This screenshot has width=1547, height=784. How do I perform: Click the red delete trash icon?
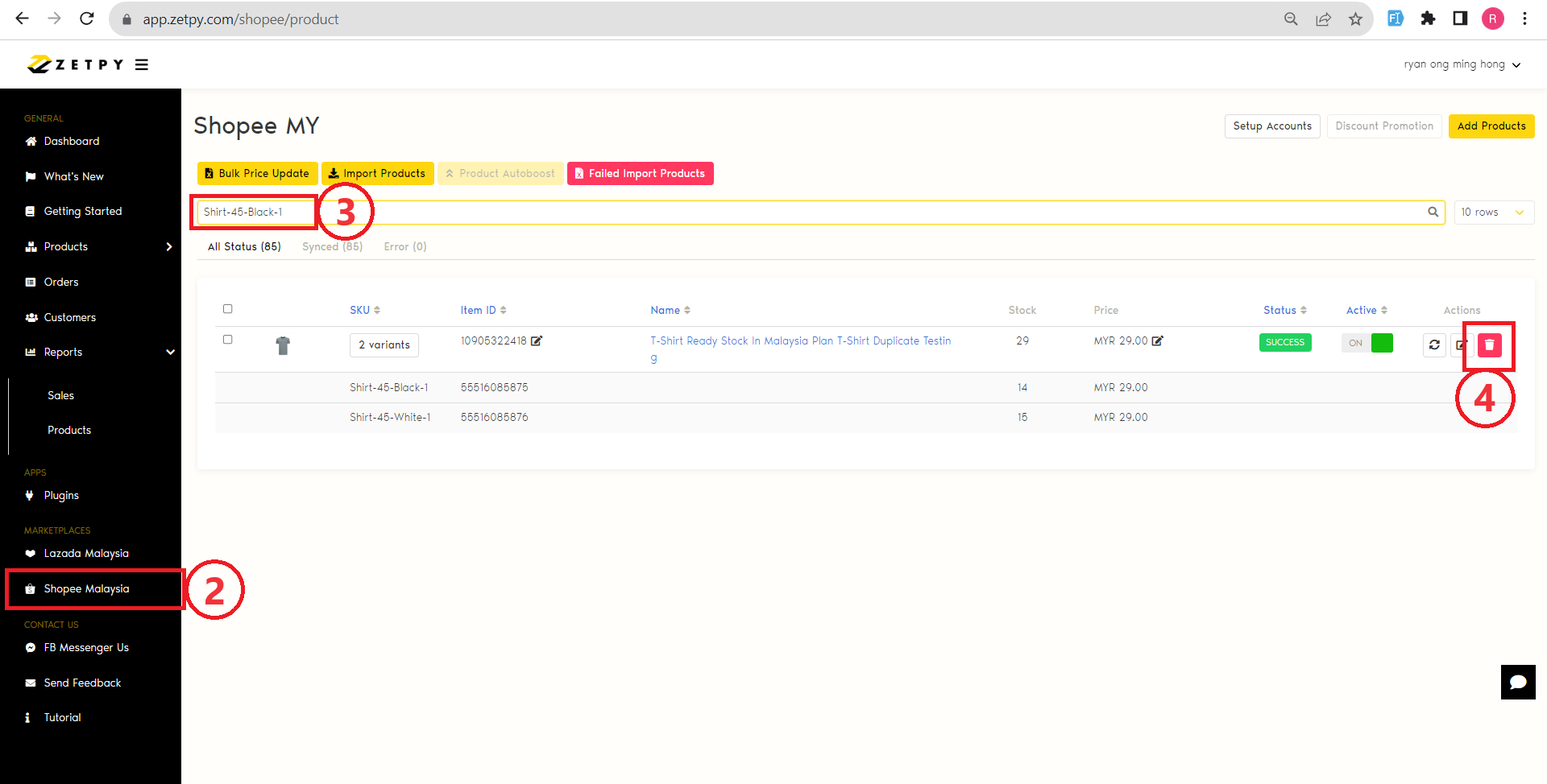[1489, 345]
